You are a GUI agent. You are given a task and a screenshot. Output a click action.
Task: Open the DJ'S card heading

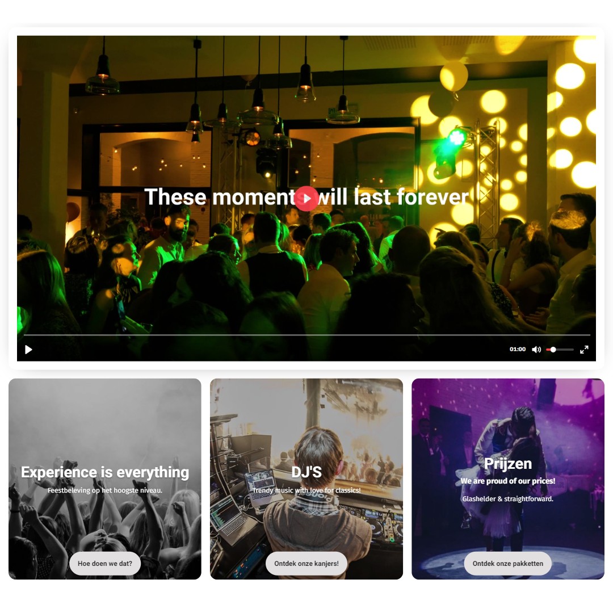[306, 472]
